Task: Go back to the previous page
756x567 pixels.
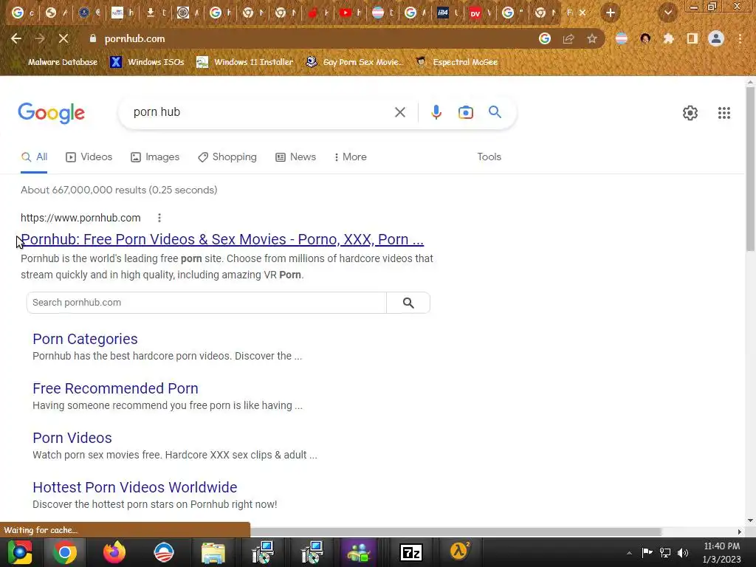Action: coord(16,38)
